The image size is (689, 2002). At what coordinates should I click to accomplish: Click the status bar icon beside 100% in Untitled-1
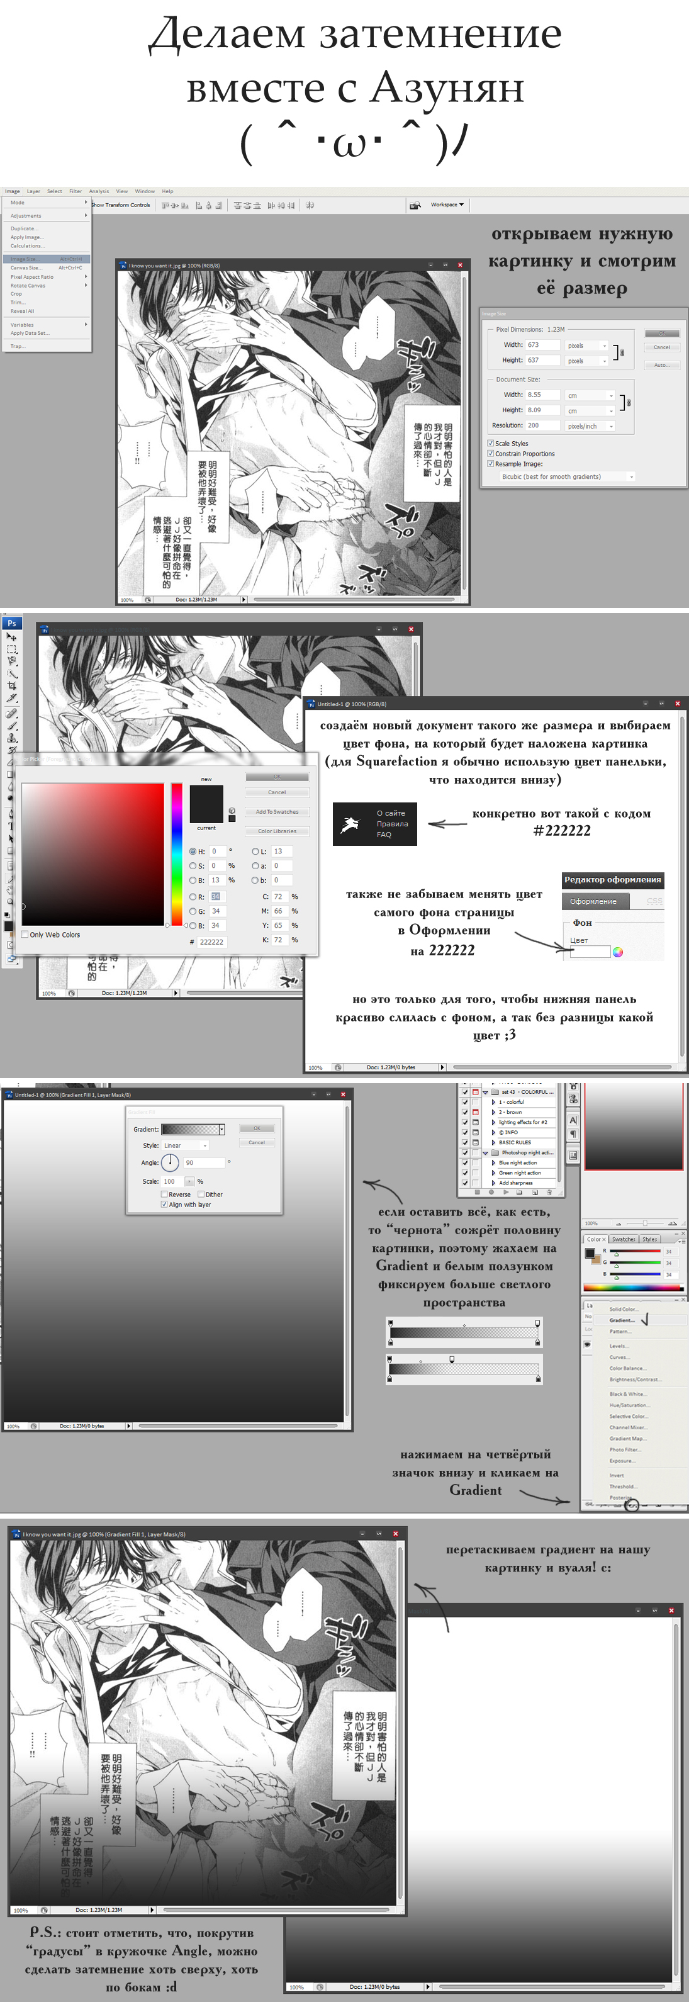tap(338, 1067)
